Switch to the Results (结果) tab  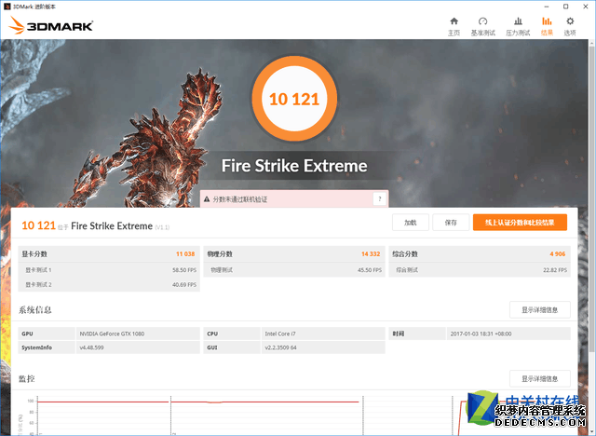tap(547, 27)
